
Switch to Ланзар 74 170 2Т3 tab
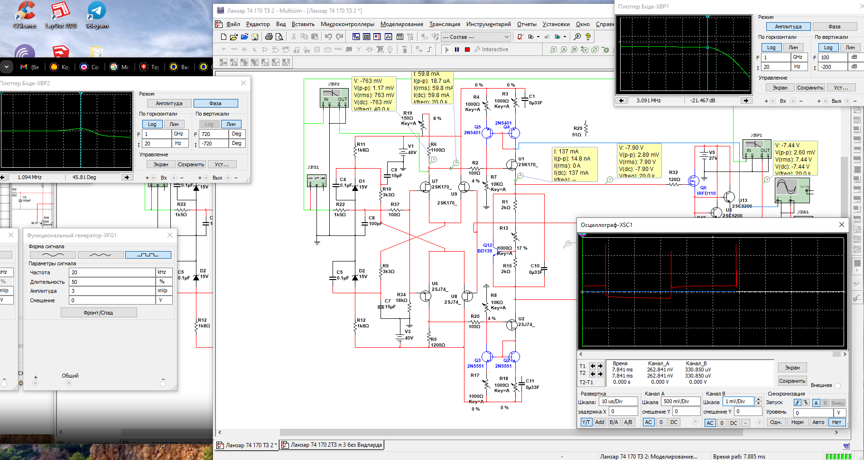[332, 445]
